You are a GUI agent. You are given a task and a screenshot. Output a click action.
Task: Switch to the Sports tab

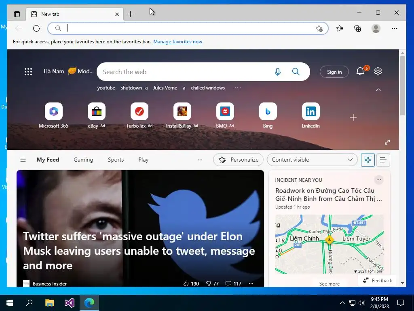[116, 160]
